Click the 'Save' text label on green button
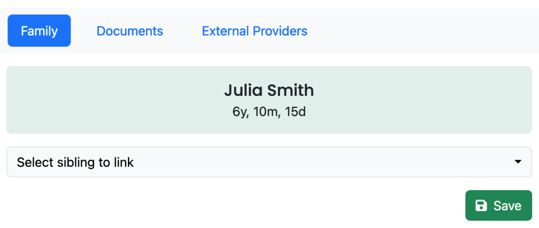 [x=508, y=206]
